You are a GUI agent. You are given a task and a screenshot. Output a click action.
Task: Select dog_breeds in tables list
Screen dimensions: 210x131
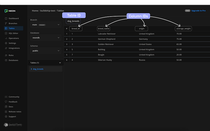click(x=38, y=69)
